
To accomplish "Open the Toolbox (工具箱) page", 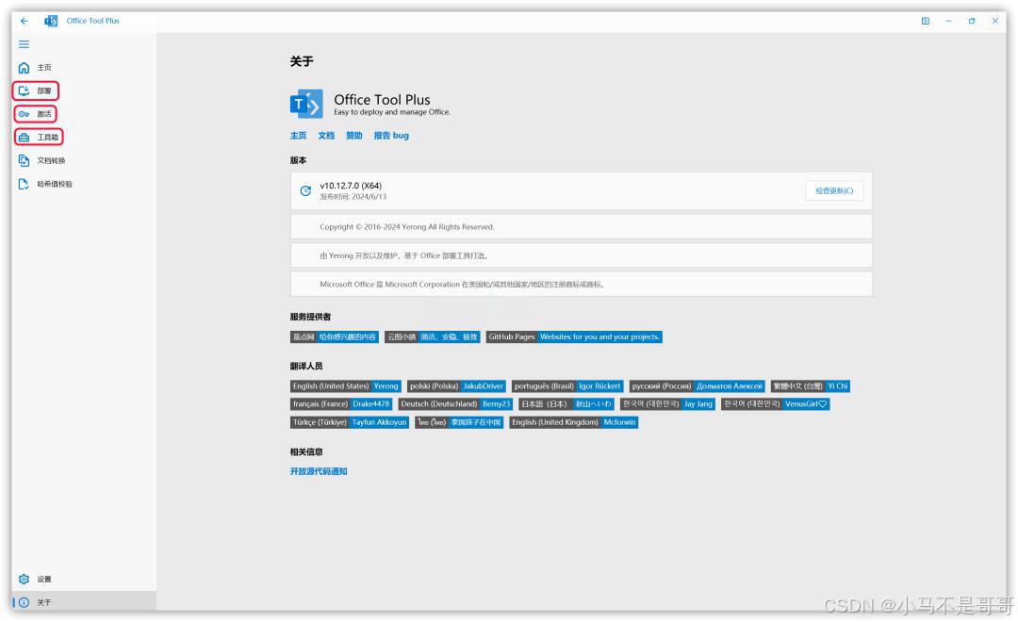I will pos(84,138).
